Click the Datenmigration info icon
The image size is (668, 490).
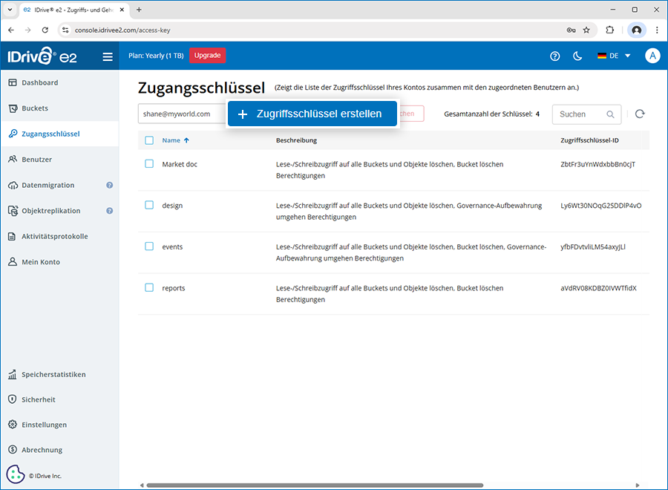109,185
